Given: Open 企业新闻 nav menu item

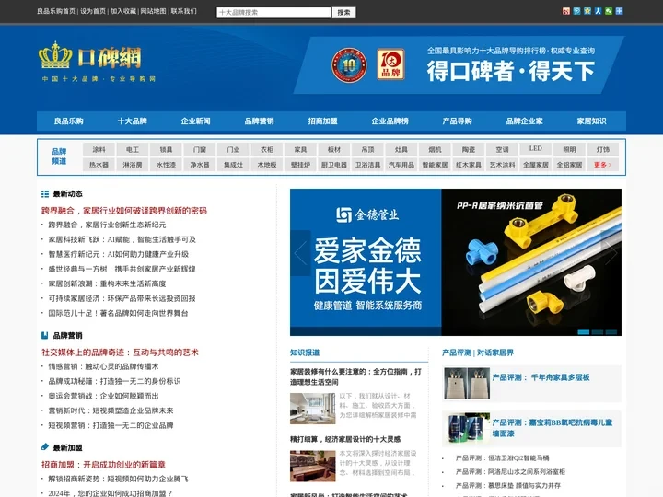Looking at the screenshot, I should 195,121.
